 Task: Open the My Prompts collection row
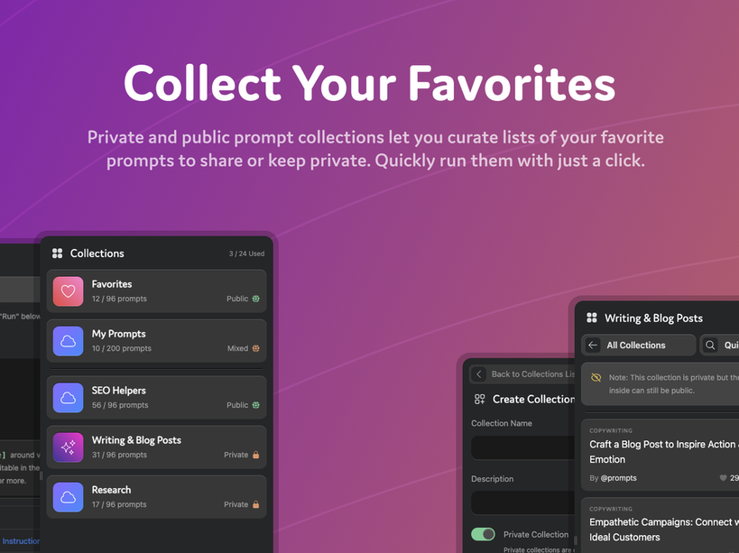[x=156, y=341]
